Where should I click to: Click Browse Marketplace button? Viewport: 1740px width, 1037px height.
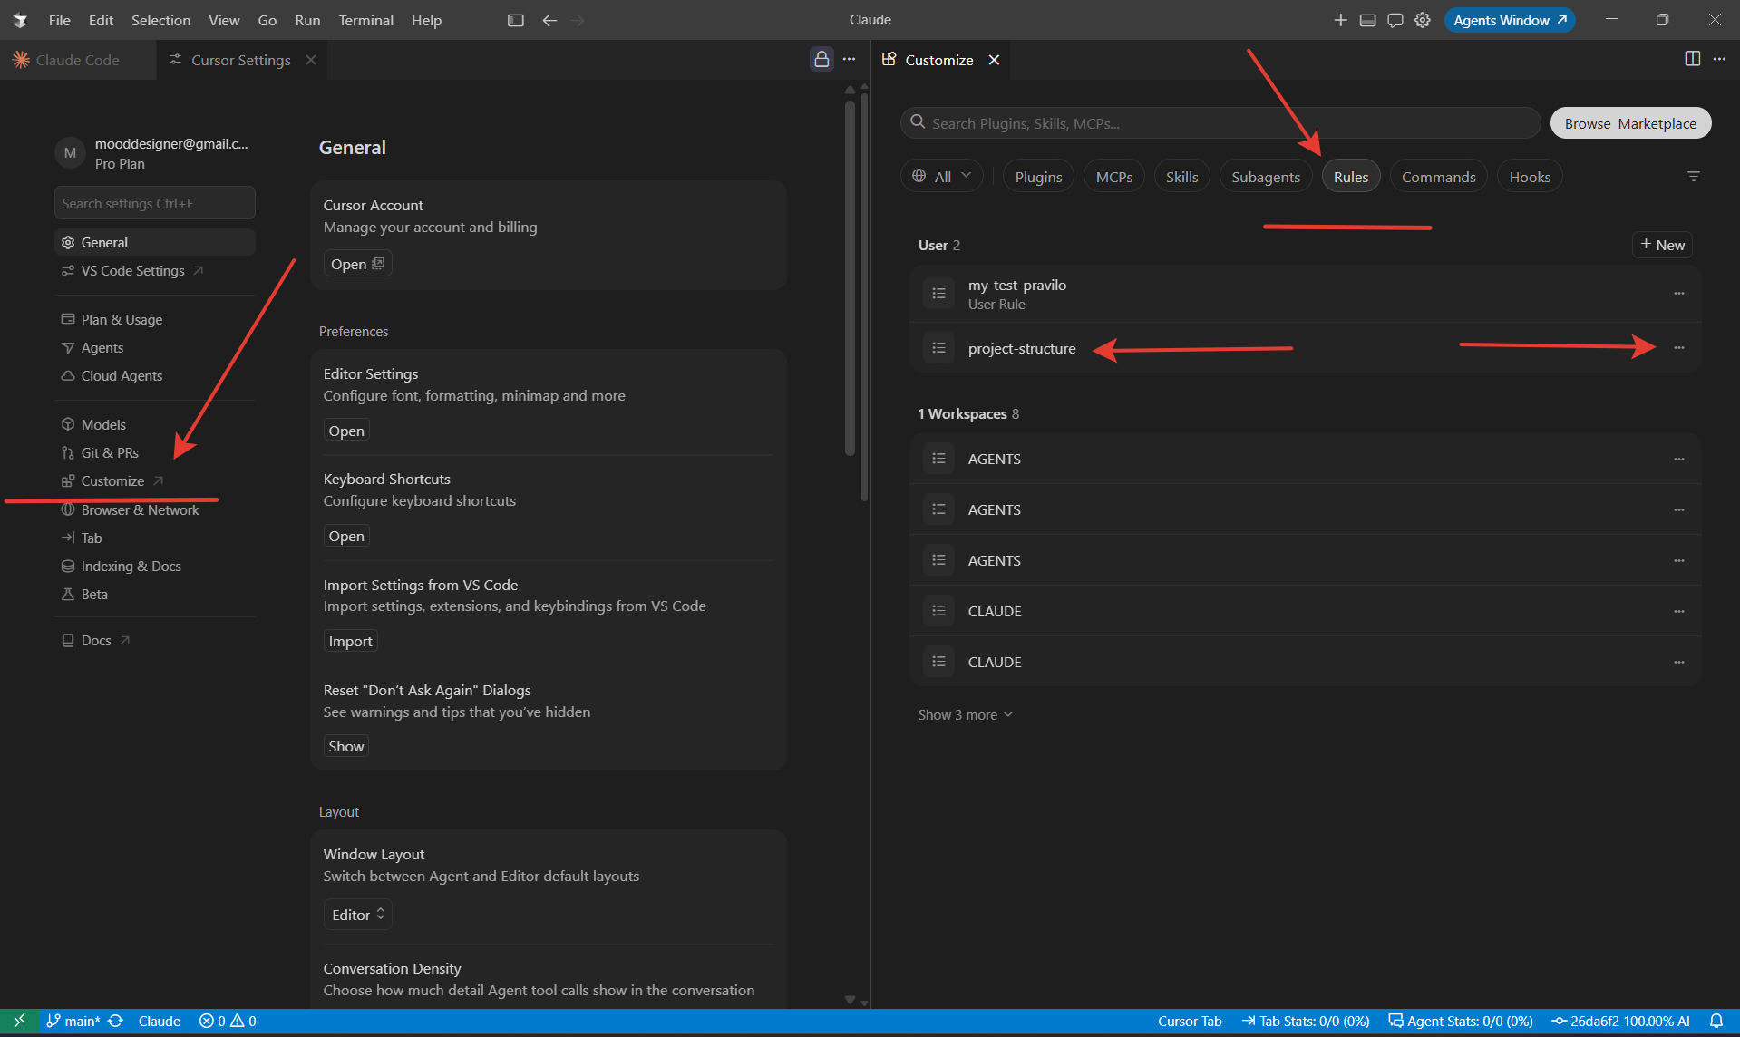1630,123
